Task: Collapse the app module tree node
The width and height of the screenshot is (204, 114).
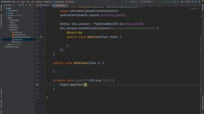Action: (4, 8)
